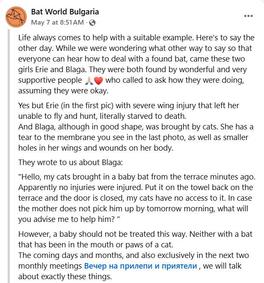264x283 pixels.
Task: Open Bat World Bulgaria profile picture
Action: coord(16,17)
